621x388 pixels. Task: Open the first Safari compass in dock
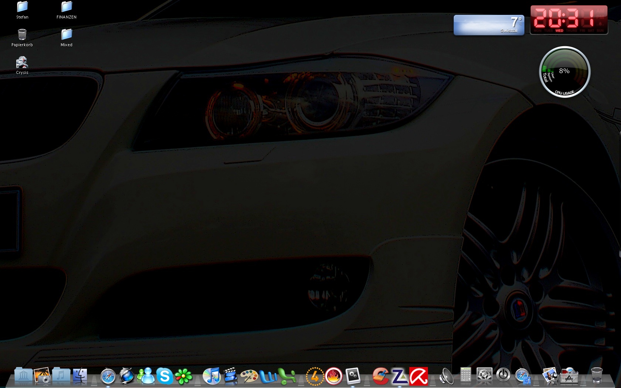108,377
